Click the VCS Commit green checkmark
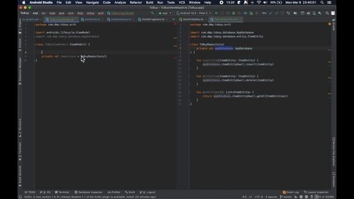 pos(277,13)
